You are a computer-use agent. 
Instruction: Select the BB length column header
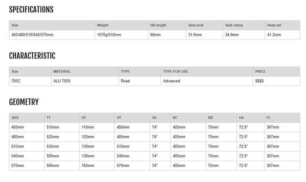[x=158, y=25]
